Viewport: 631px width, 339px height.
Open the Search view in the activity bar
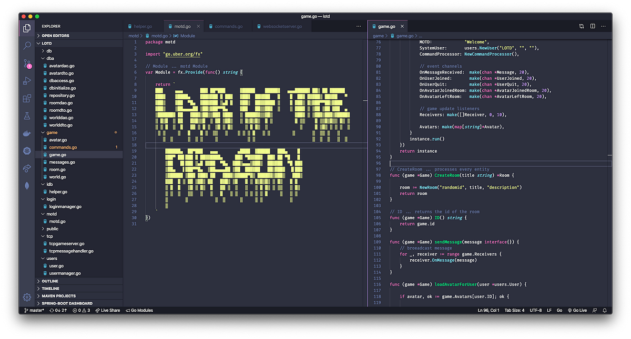click(26, 46)
